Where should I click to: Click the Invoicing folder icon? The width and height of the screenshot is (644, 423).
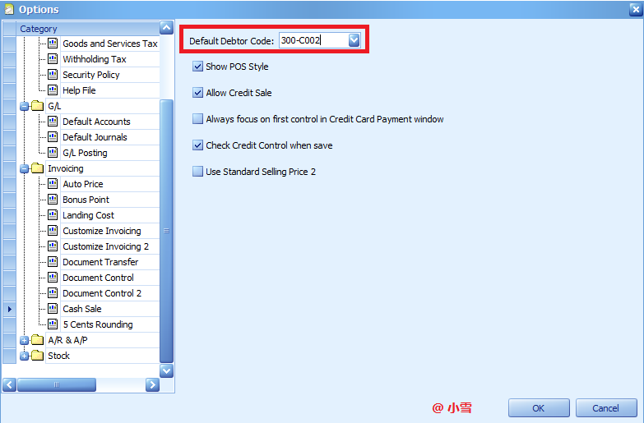(x=37, y=168)
